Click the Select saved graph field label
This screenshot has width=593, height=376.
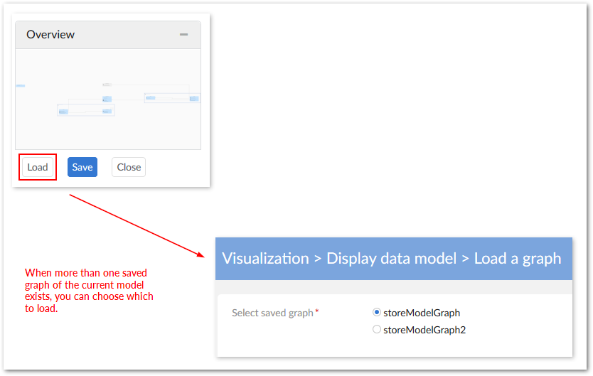[x=273, y=313]
